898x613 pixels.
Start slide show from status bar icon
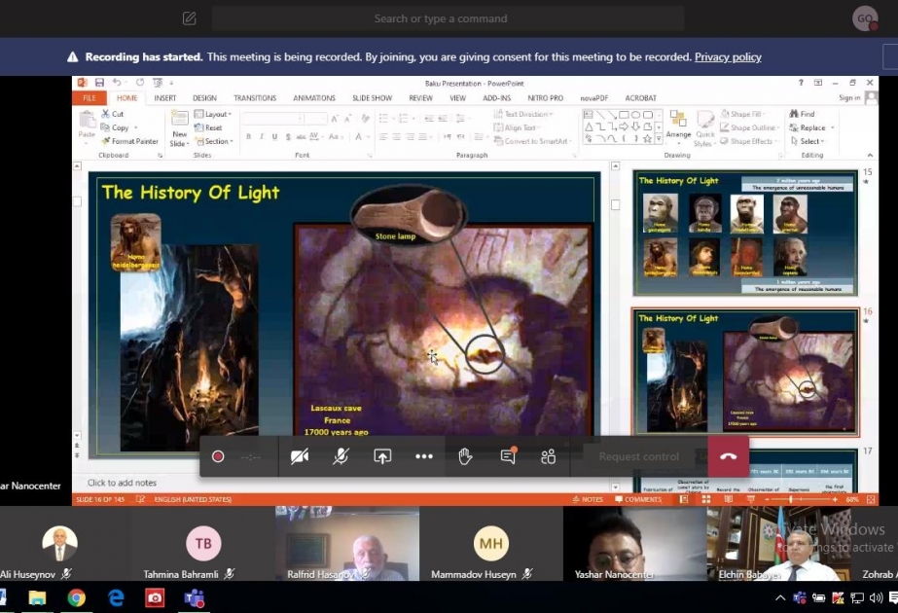[x=751, y=499]
